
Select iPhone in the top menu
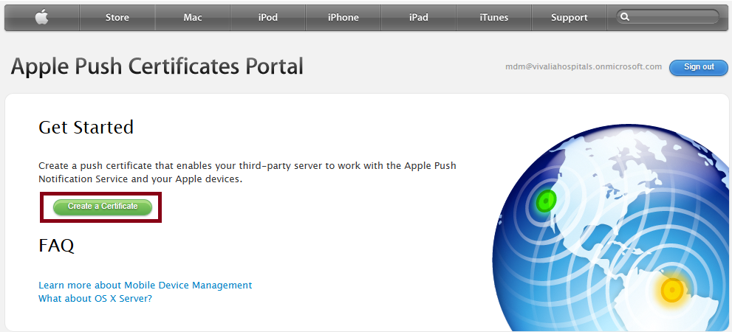point(343,18)
